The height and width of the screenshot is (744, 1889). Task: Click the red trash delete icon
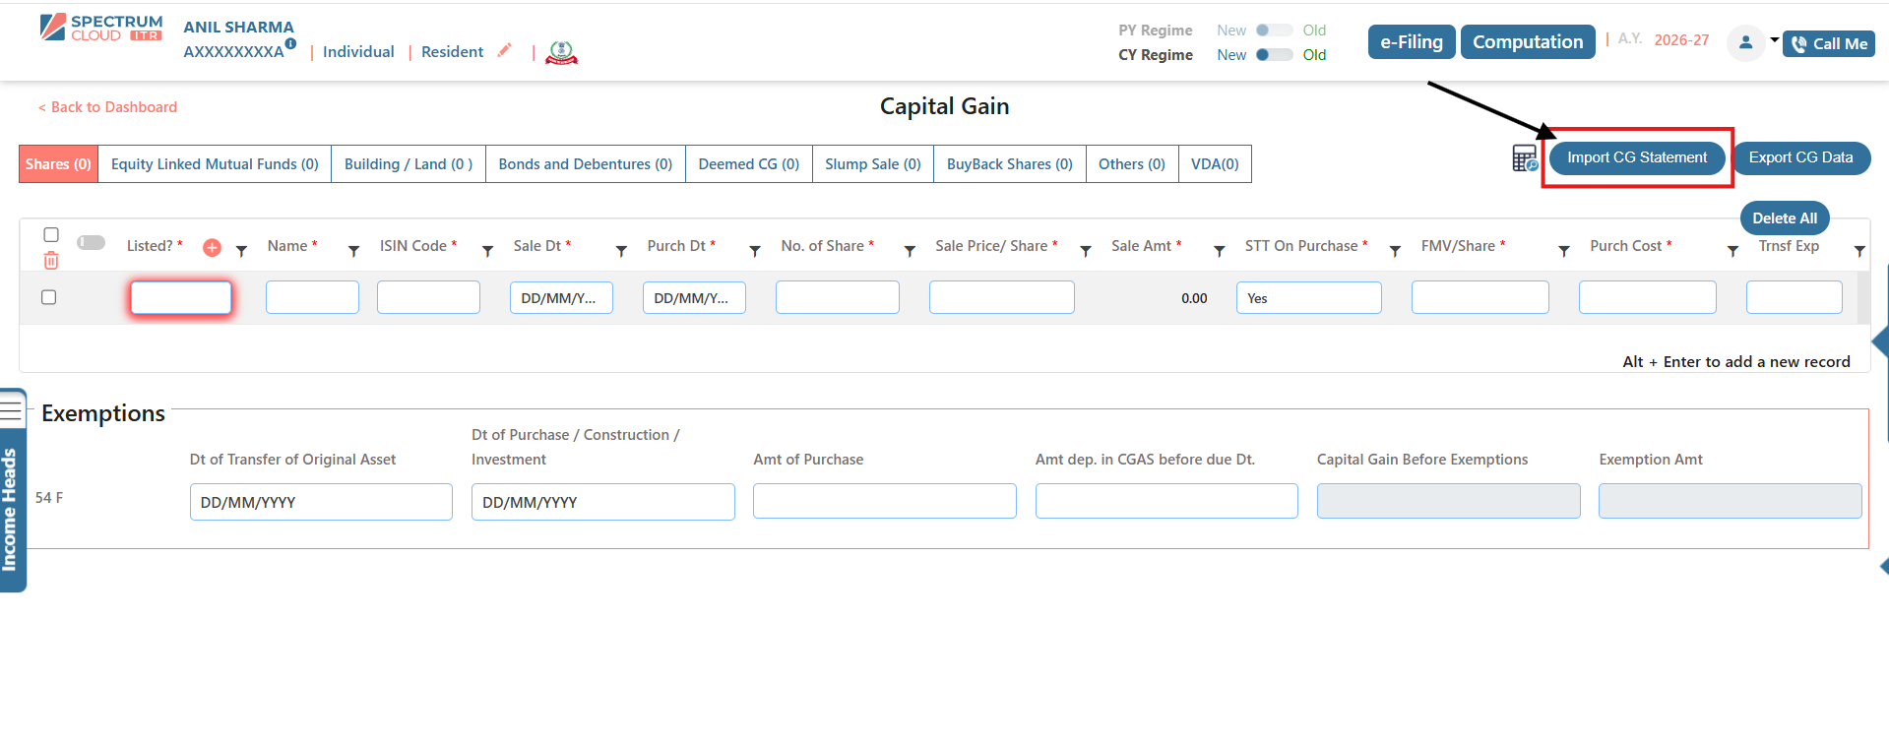[51, 261]
